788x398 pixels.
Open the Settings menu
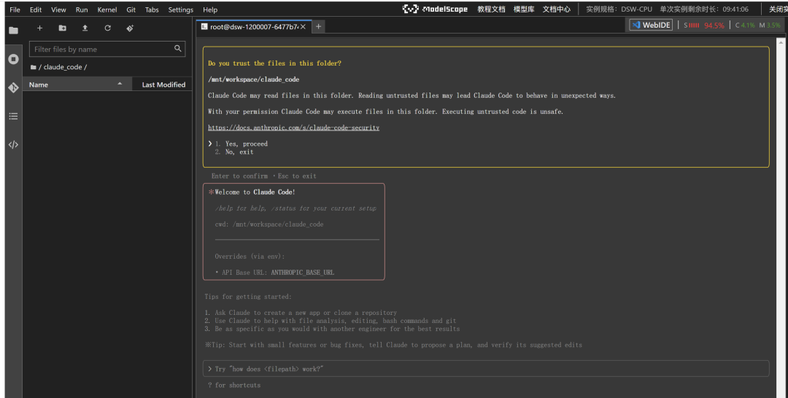point(180,9)
